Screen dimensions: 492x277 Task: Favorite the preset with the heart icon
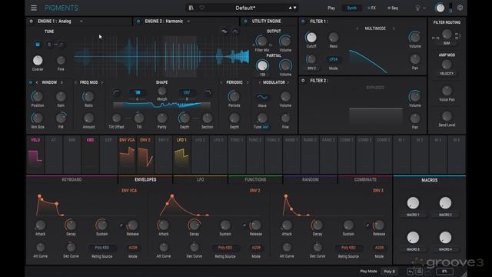pyautogui.click(x=201, y=8)
